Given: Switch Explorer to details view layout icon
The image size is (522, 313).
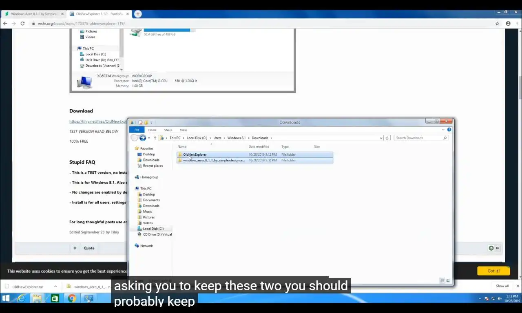Looking at the screenshot, I should tap(442, 280).
